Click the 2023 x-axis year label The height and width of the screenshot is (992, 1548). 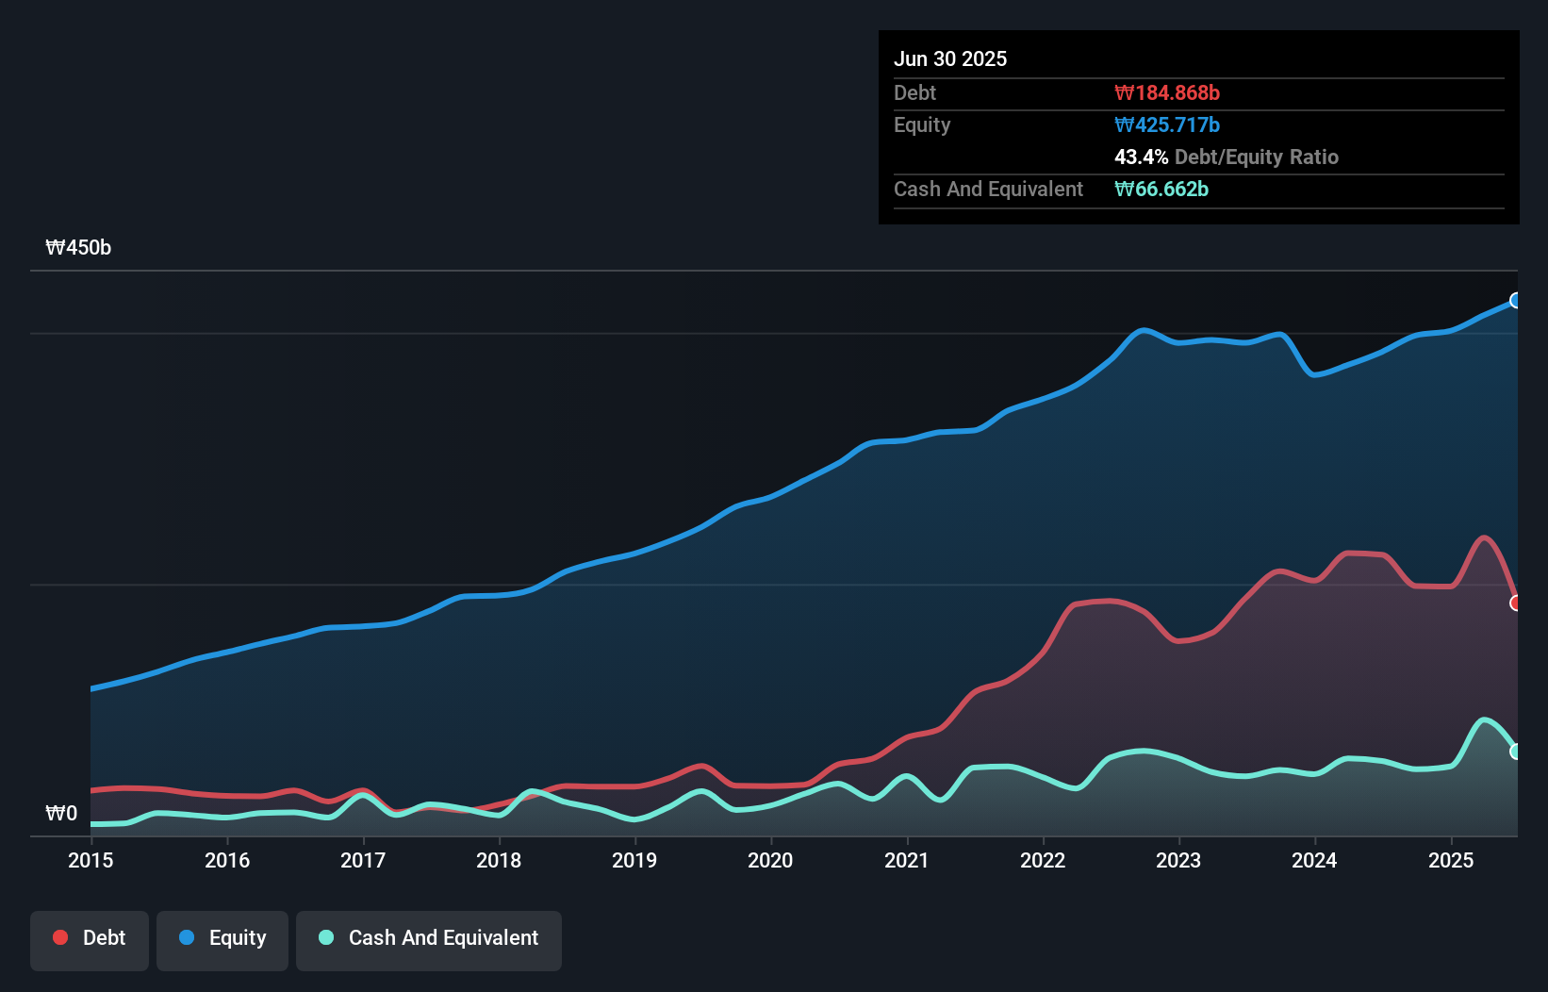tap(1178, 860)
